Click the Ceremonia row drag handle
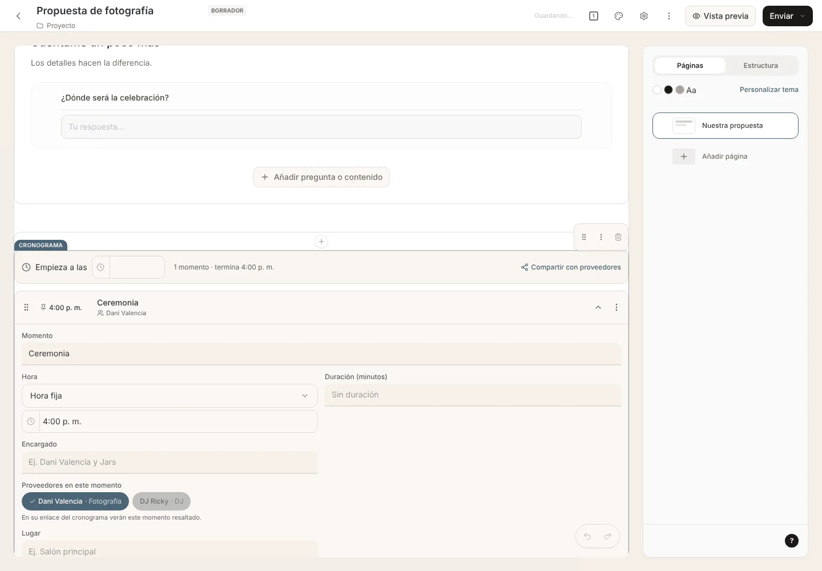 click(26, 307)
